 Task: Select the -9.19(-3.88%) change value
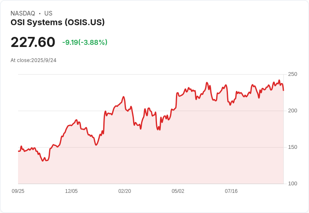85,42
